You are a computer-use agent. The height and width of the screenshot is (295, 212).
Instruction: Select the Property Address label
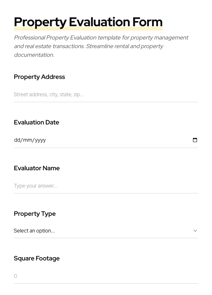pos(39,77)
